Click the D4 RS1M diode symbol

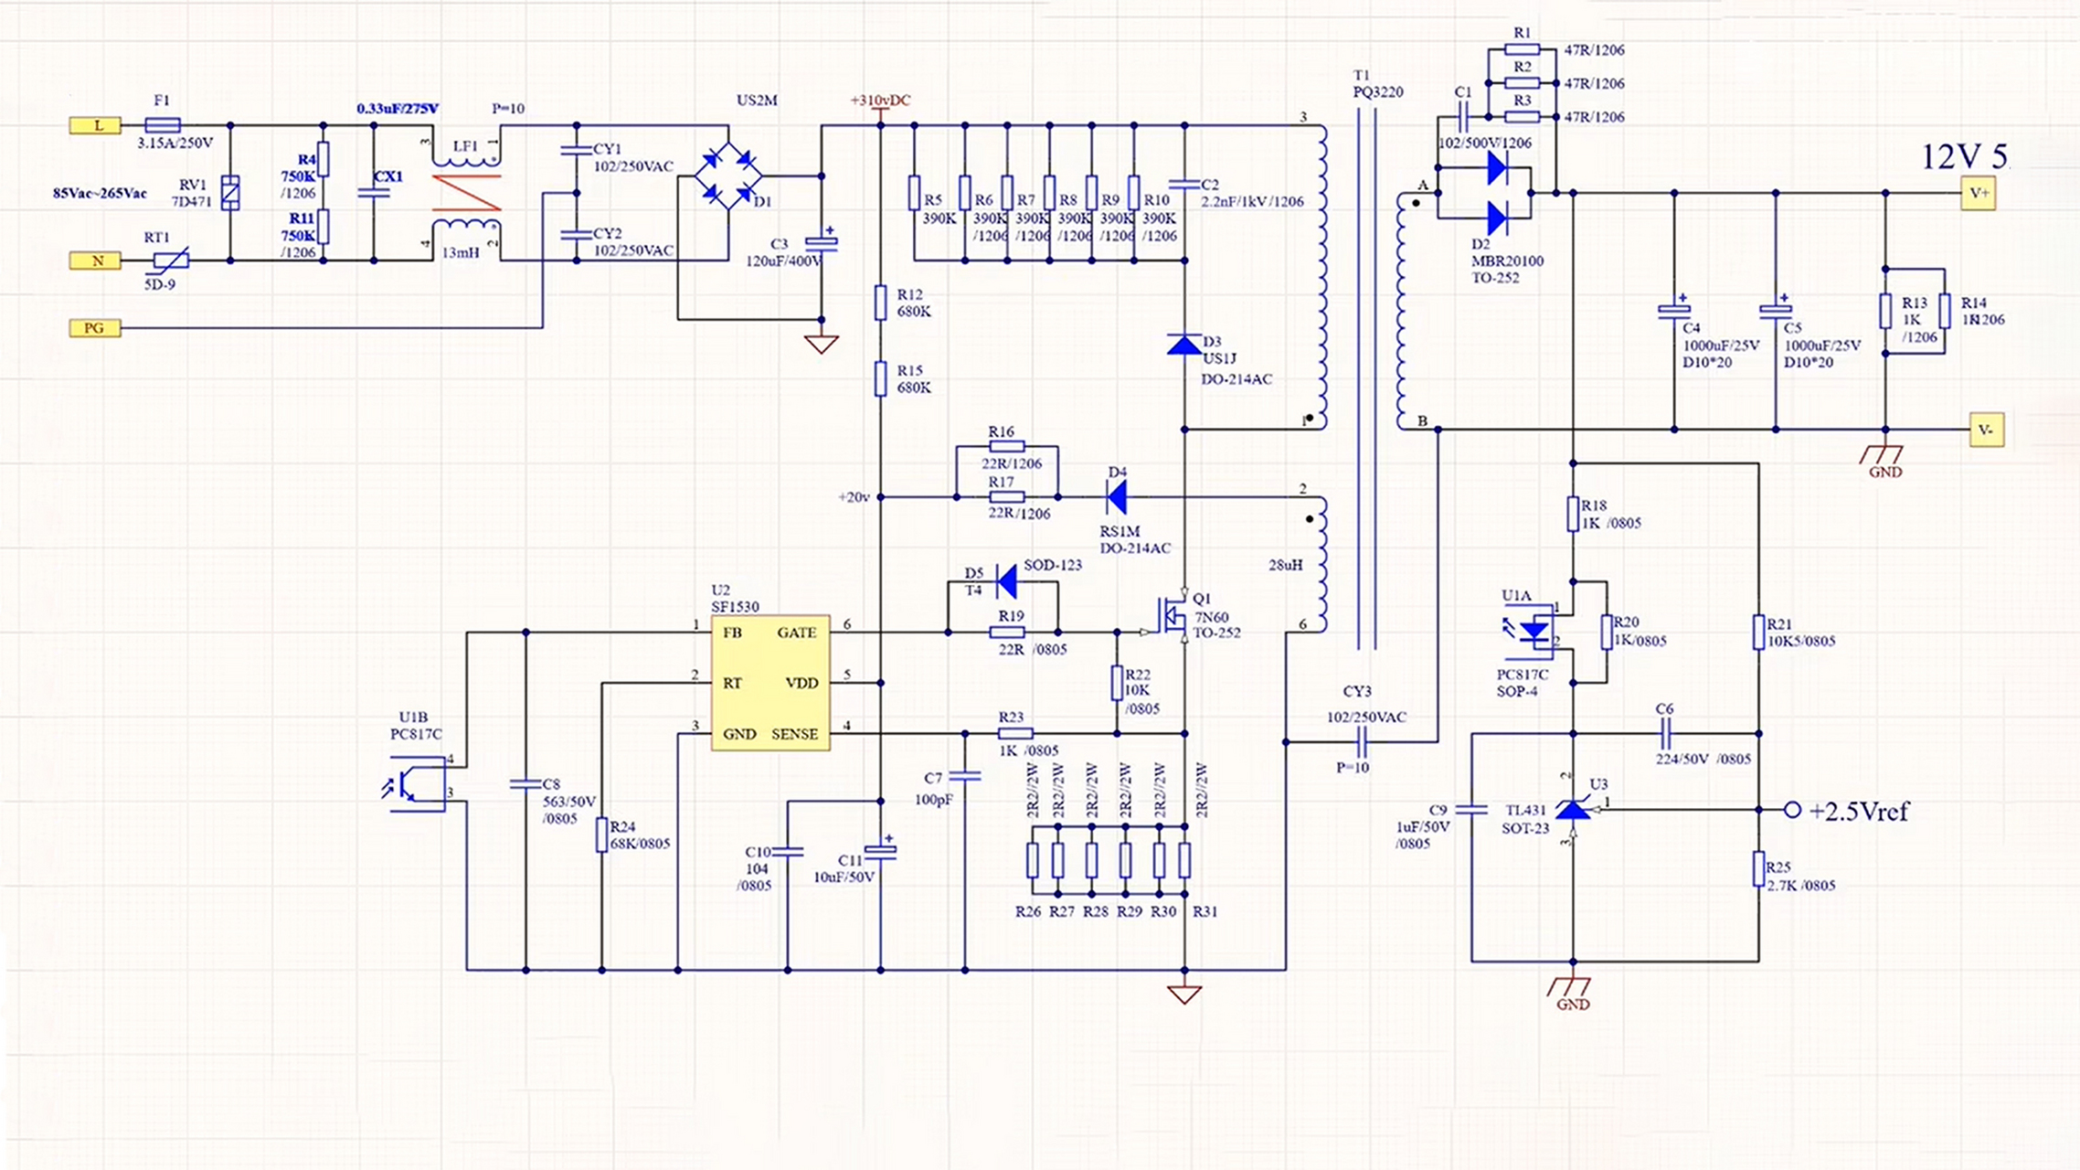point(1116,497)
